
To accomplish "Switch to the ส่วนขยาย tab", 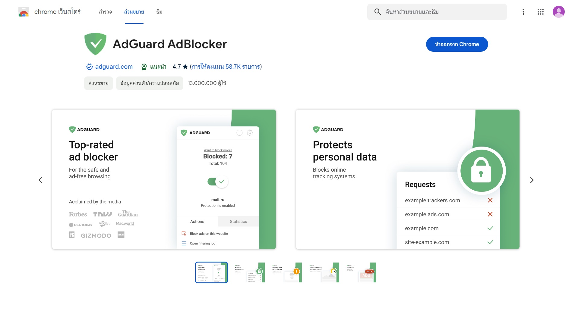I will 134,12.
